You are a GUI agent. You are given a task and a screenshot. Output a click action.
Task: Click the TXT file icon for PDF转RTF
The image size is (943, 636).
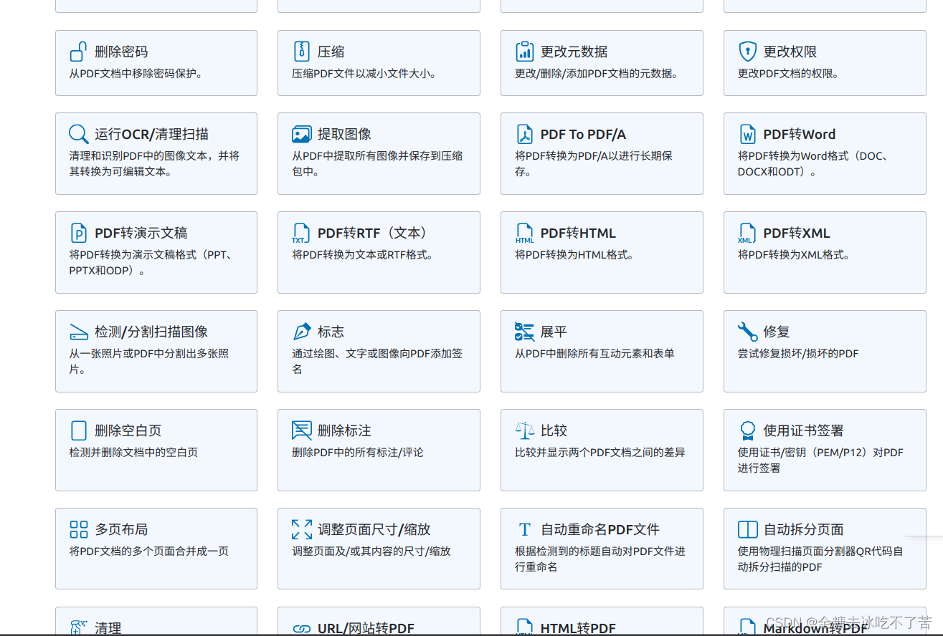coord(301,233)
